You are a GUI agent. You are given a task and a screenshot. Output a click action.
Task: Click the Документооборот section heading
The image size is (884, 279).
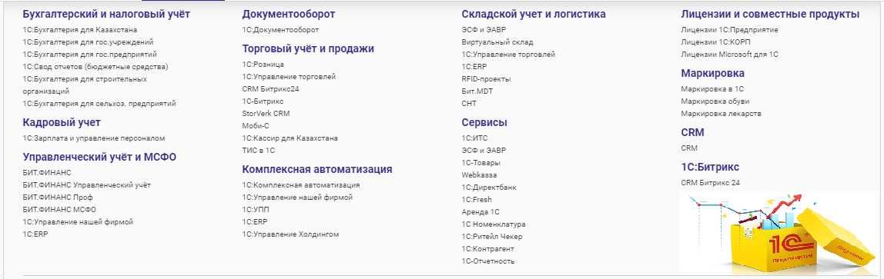click(x=289, y=14)
